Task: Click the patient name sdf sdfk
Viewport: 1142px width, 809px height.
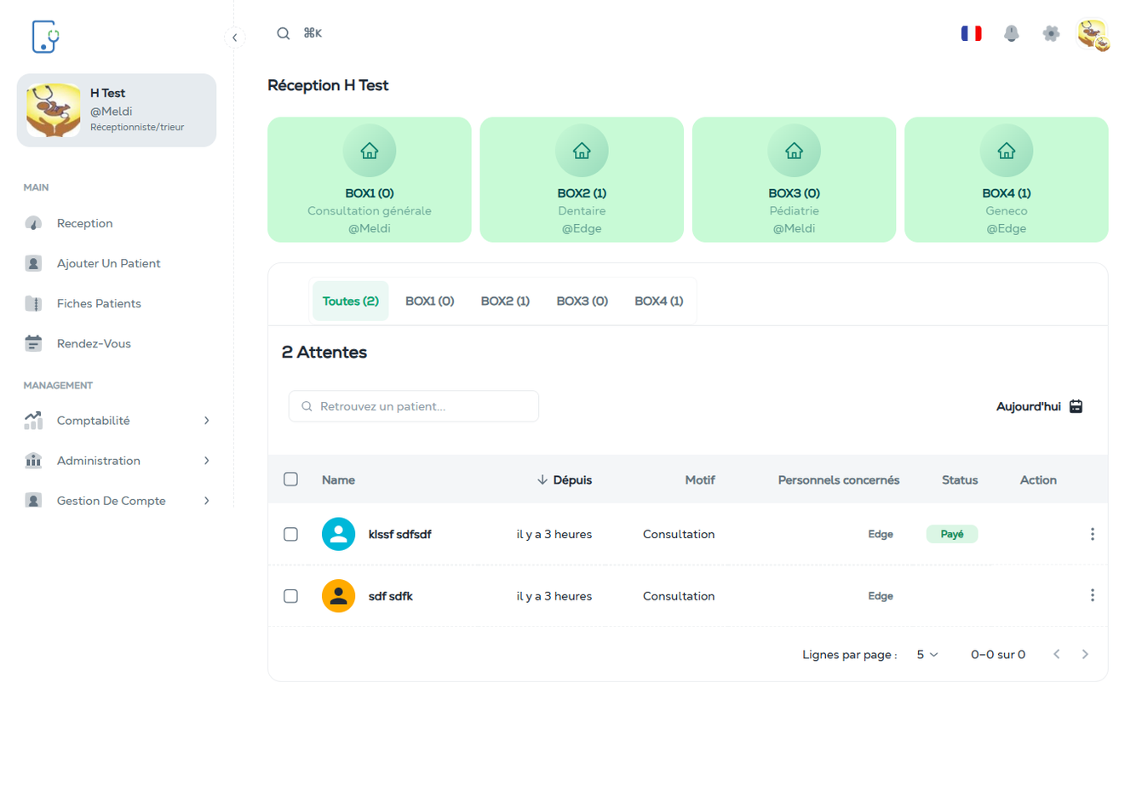Action: pos(391,596)
